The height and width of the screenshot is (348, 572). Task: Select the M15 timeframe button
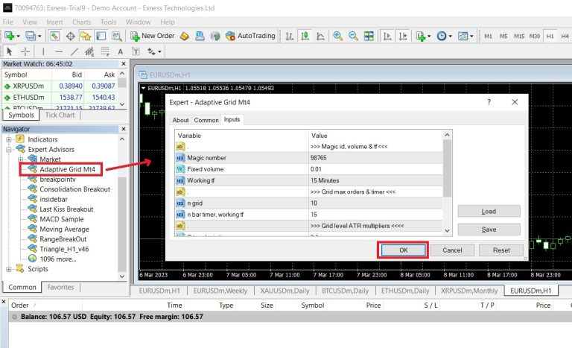point(519,36)
